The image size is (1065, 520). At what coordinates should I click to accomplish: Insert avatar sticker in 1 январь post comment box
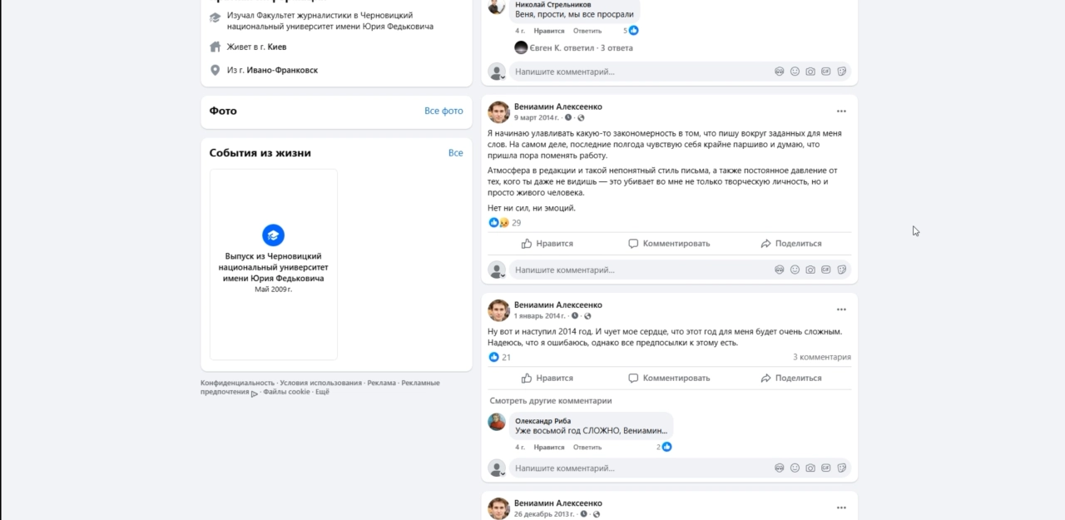click(x=780, y=468)
